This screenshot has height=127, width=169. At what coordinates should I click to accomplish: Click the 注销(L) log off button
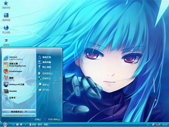36,119
